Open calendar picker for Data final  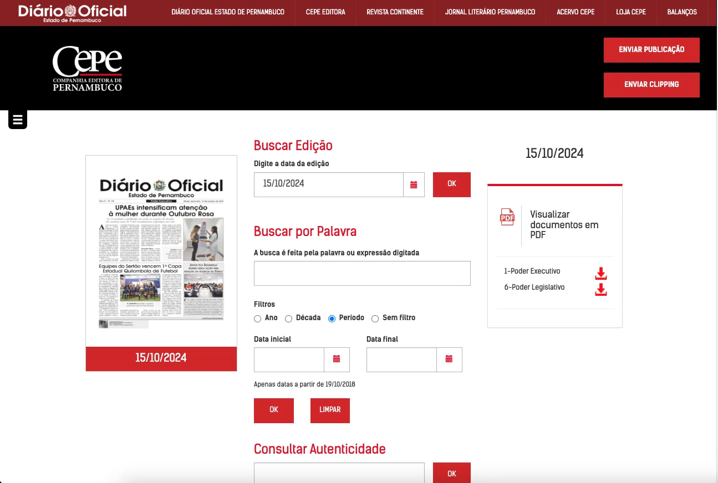click(449, 359)
